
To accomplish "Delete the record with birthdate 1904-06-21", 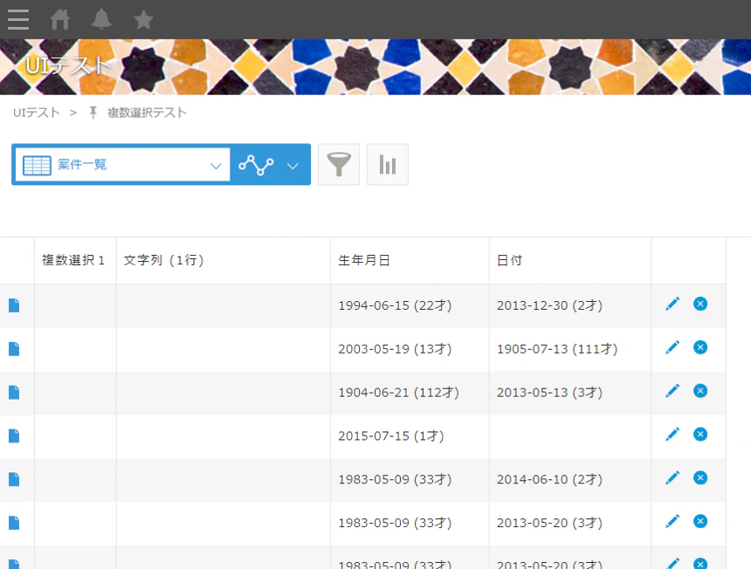I will (700, 391).
